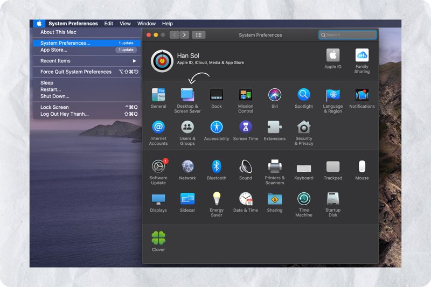431x287 pixels.
Task: Choose Restart… from the Apple menu
Action: tap(87, 89)
